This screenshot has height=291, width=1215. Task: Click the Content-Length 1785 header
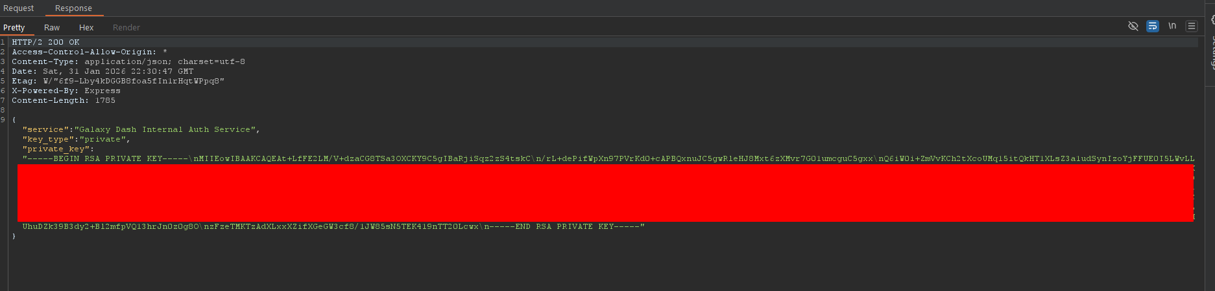[x=64, y=100]
